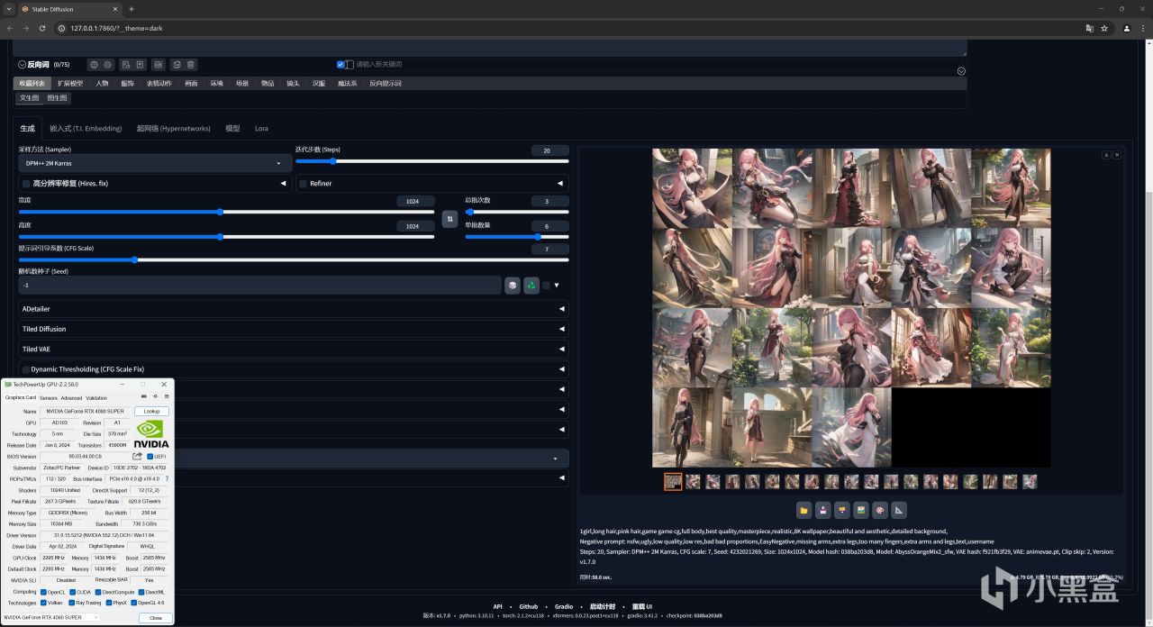This screenshot has height=627, width=1153.
Task: Click the CFG Scale slider handle
Action: [135, 259]
